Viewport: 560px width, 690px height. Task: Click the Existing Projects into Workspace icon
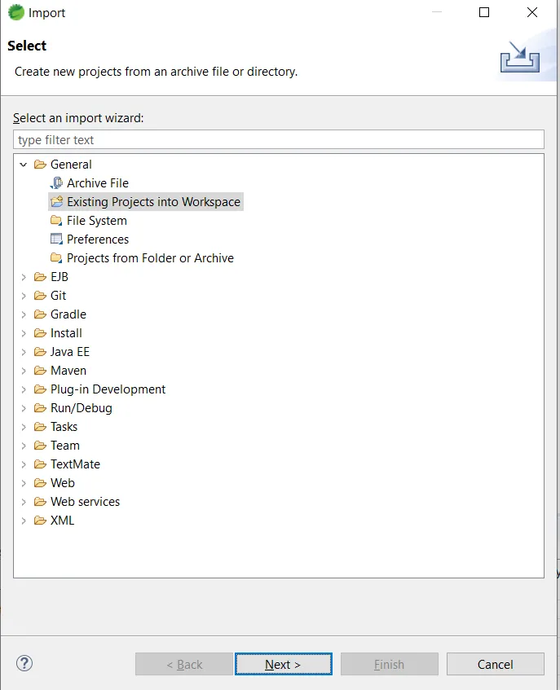[56, 202]
